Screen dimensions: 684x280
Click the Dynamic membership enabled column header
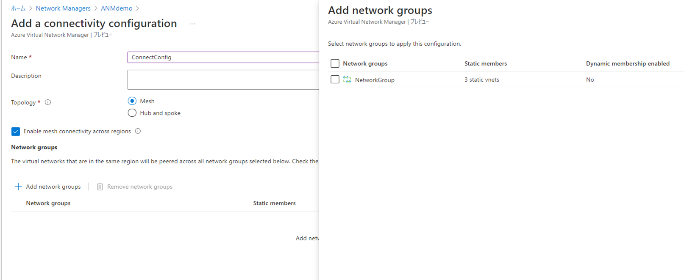coord(628,63)
